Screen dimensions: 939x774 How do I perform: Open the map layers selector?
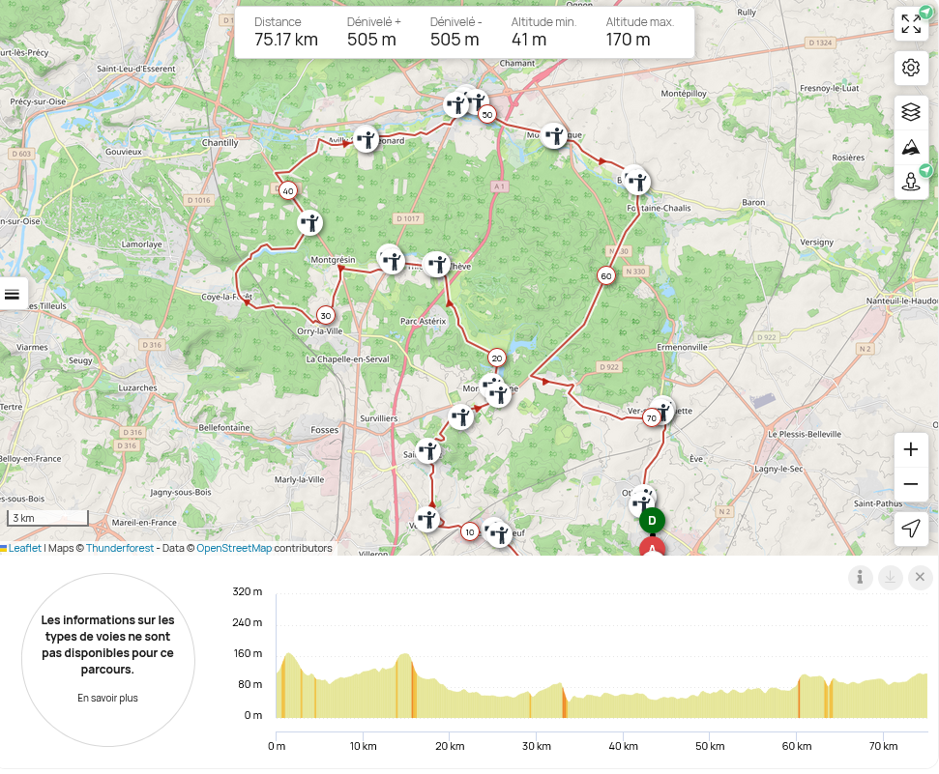pos(911,112)
